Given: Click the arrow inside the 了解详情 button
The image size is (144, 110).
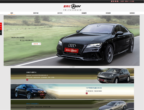Looking at the screenshot, I should (x=40, y=44).
